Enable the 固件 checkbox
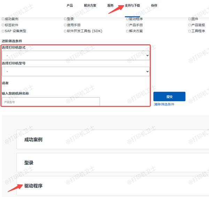The height and width of the screenshot is (197, 209). coord(189,19)
